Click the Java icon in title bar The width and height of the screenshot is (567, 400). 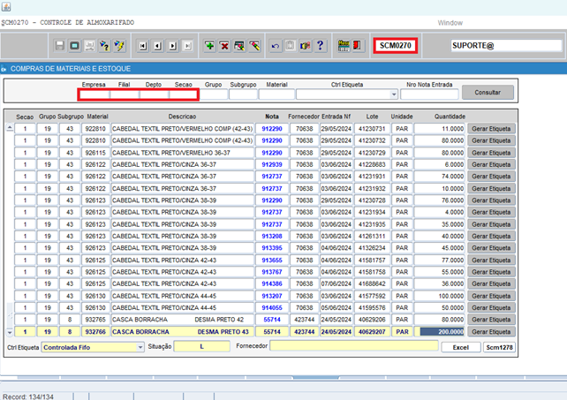pos(6,6)
